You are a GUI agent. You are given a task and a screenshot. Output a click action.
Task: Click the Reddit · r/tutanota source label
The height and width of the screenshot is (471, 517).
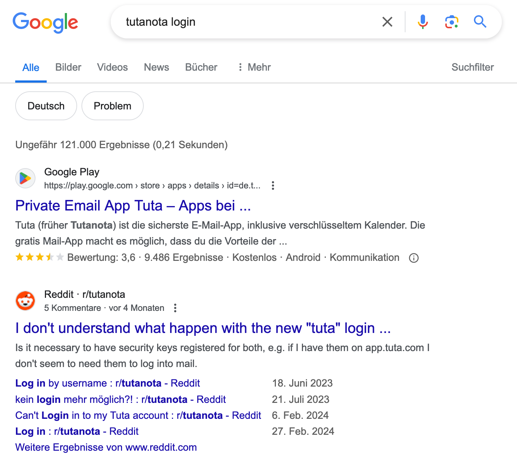85,295
